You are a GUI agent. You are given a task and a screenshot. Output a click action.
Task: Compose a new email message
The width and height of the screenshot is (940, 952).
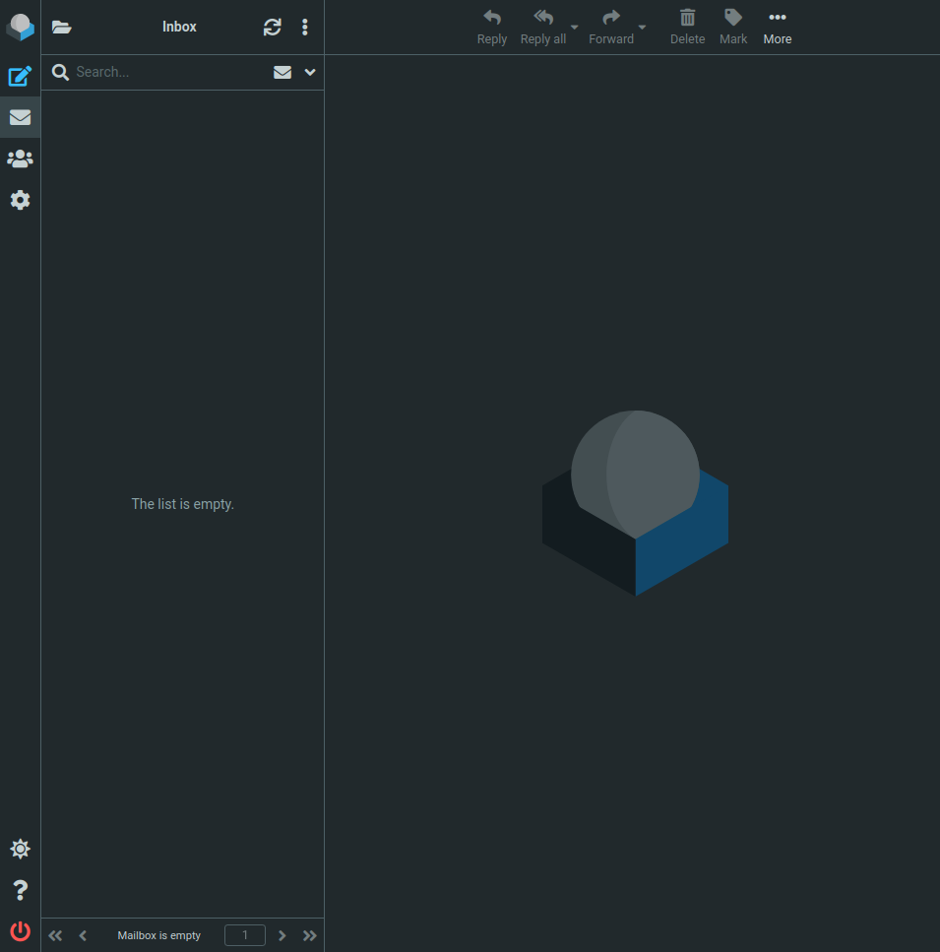pyautogui.click(x=20, y=76)
